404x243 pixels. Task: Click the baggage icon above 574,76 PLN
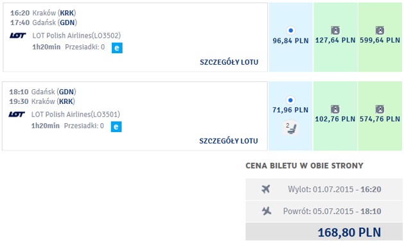380,109
